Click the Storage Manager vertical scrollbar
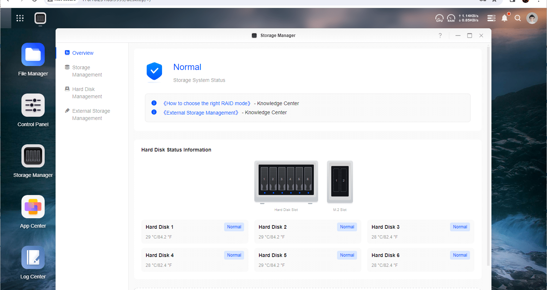 click(488, 156)
